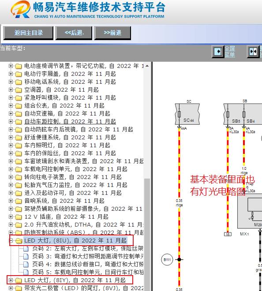Screen dimensions: 262x291
Task: Open the 车窗玻璃刮水和清洗装置 folder icon
Action: [19, 161]
